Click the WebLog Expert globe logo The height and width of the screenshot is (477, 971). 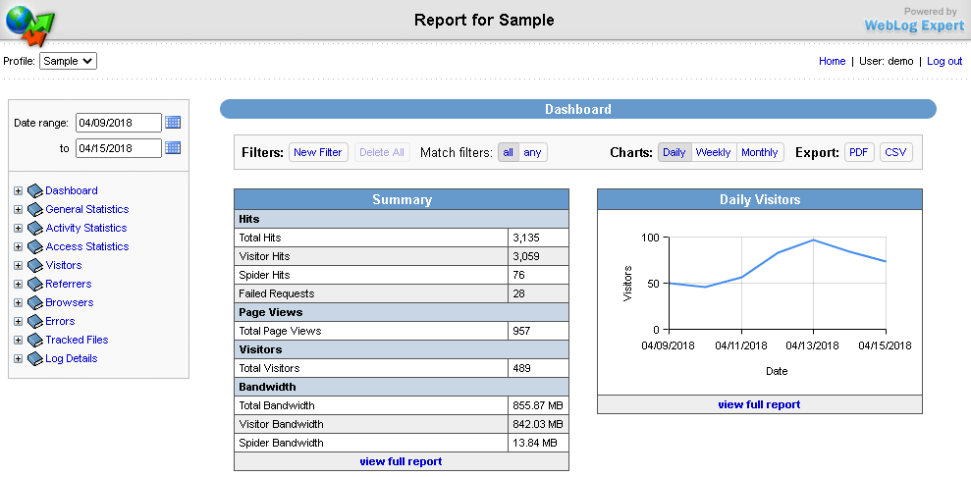(x=29, y=24)
